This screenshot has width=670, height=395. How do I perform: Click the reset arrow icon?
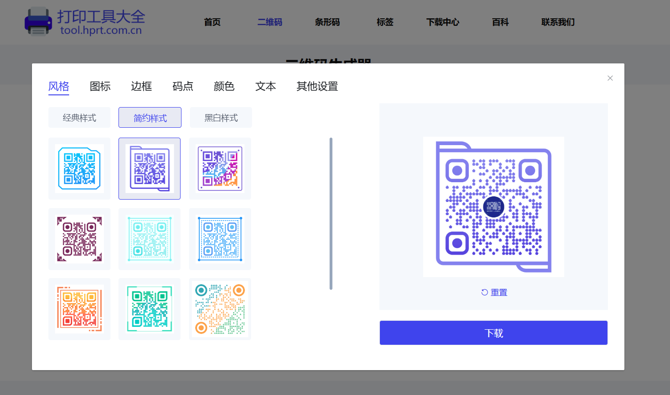coord(484,292)
